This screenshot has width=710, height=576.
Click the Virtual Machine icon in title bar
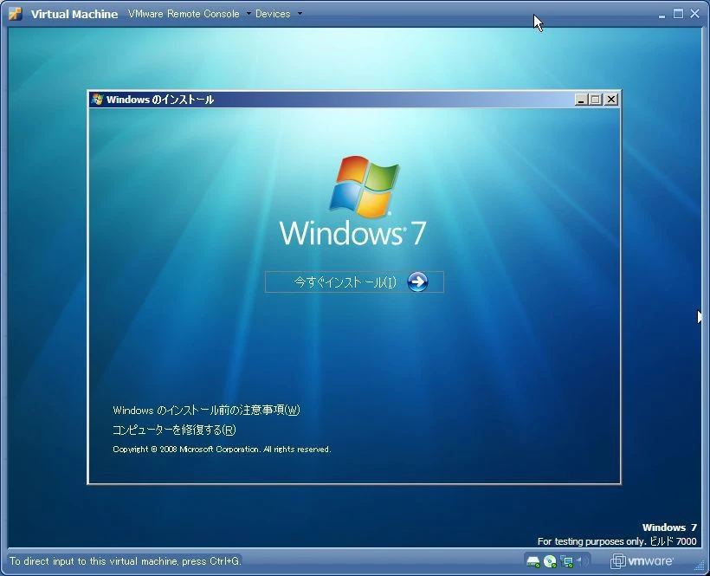[x=13, y=13]
